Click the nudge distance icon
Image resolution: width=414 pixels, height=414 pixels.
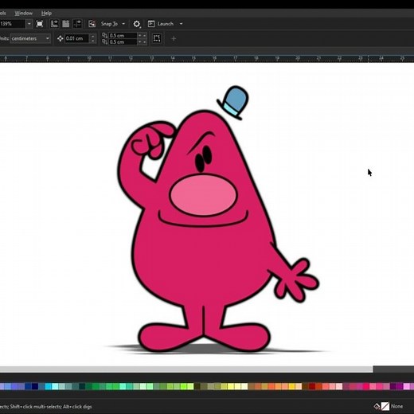[x=61, y=38]
